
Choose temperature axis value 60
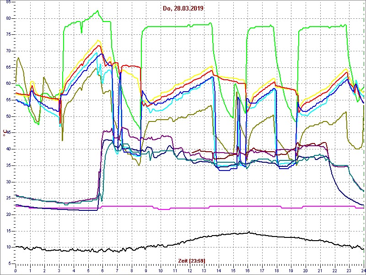pyautogui.click(x=8, y=84)
